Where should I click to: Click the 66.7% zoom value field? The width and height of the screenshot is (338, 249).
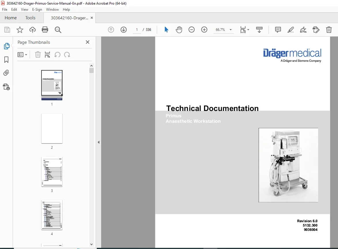[x=220, y=29]
